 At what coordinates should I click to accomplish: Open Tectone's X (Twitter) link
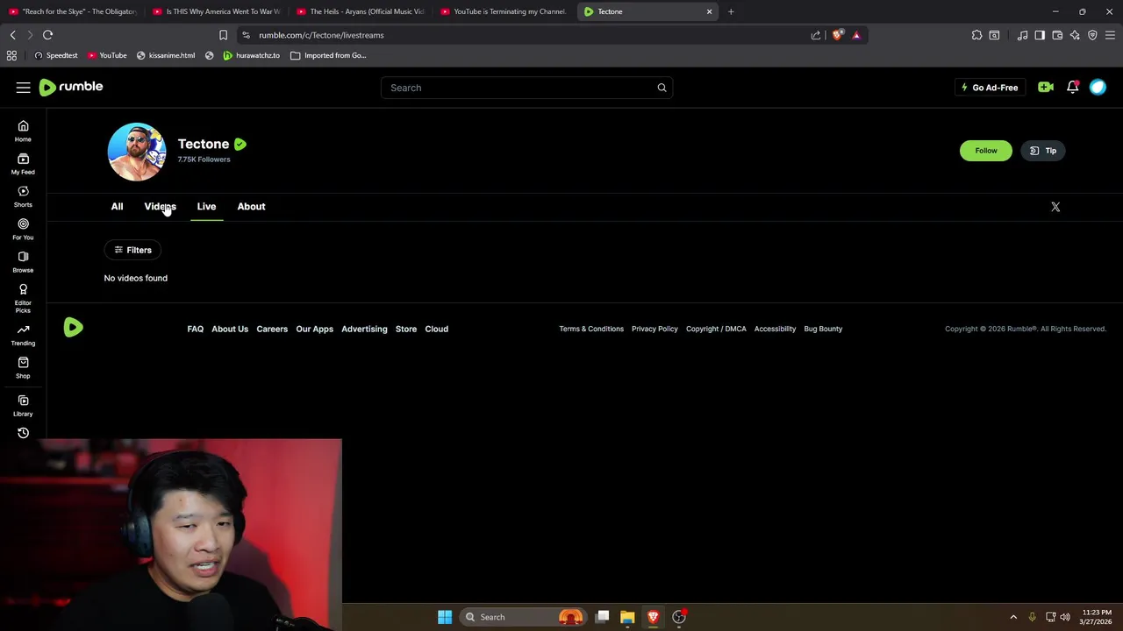[1055, 207]
